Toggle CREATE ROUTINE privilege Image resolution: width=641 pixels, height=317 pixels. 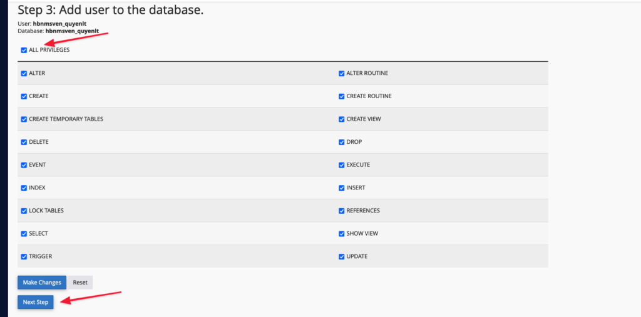(x=341, y=96)
